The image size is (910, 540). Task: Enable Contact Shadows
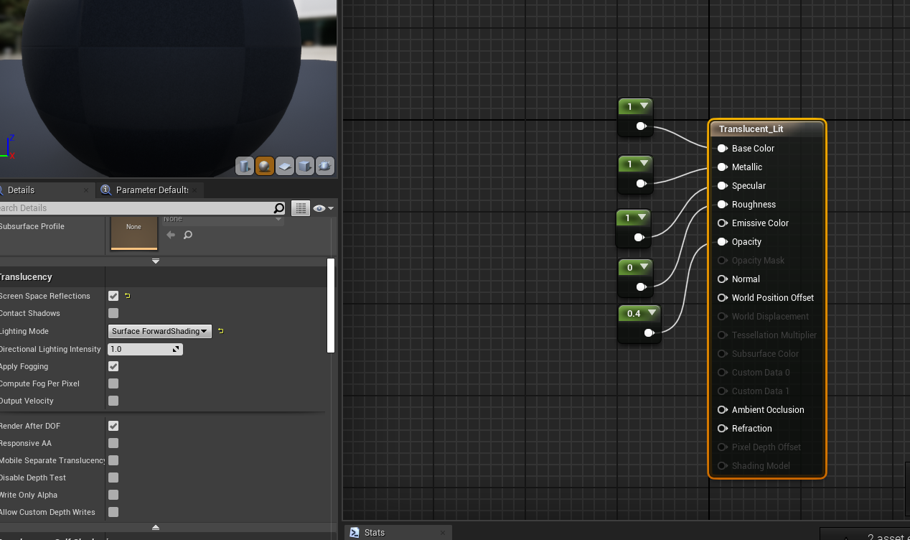click(113, 313)
